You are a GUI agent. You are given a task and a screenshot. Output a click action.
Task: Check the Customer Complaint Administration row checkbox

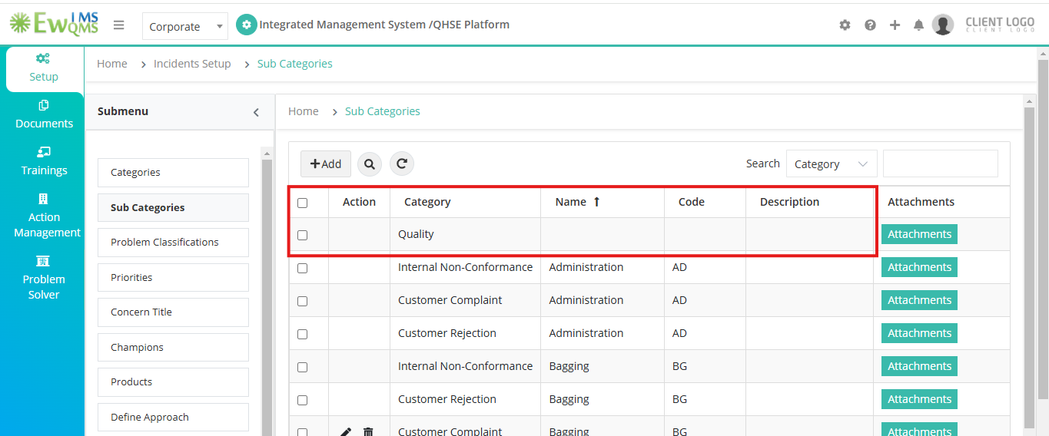click(x=302, y=301)
